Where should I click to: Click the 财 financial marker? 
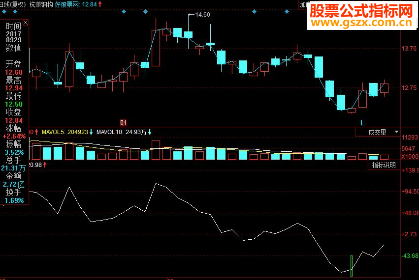(x=123, y=123)
